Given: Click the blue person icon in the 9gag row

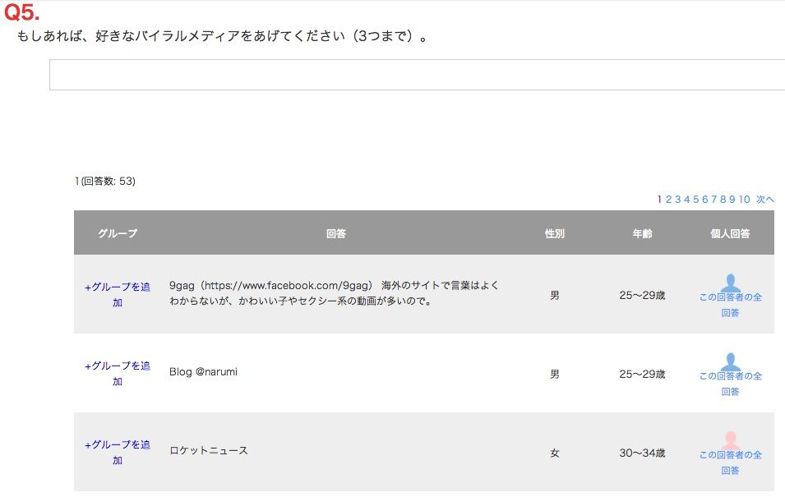Looking at the screenshot, I should point(730,282).
